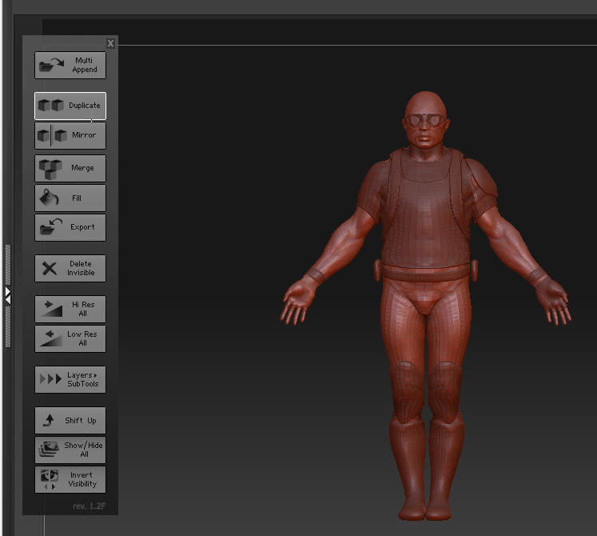The image size is (597, 536).
Task: Expand the left tray divider arrows
Action: click(7, 295)
